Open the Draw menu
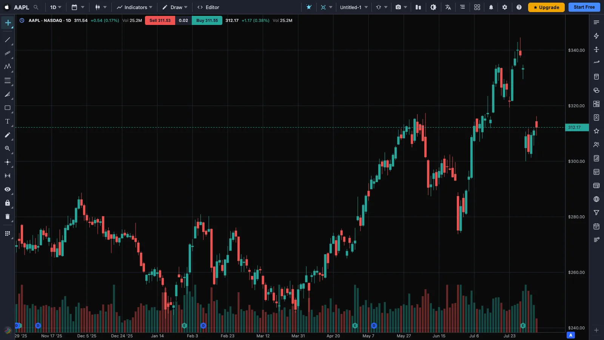Viewport: 604px width, 340px height. [x=175, y=7]
